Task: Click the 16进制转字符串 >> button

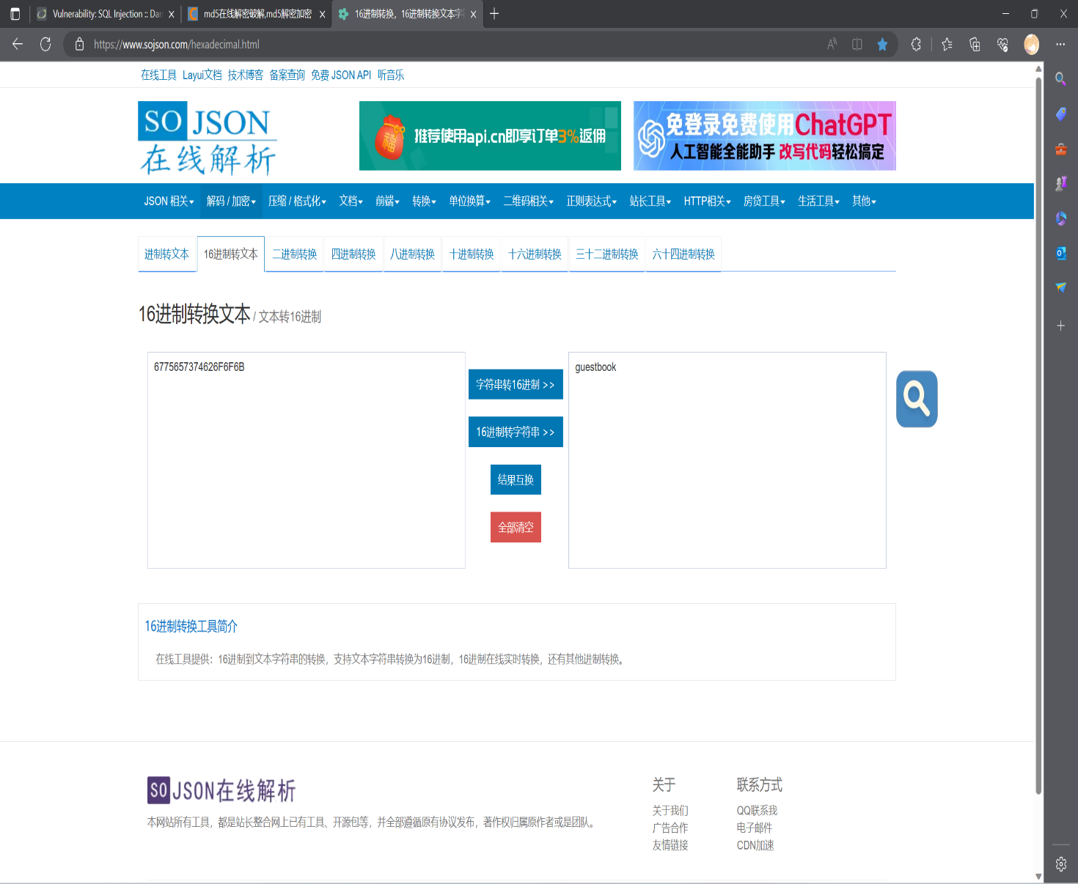Action: pyautogui.click(x=516, y=432)
